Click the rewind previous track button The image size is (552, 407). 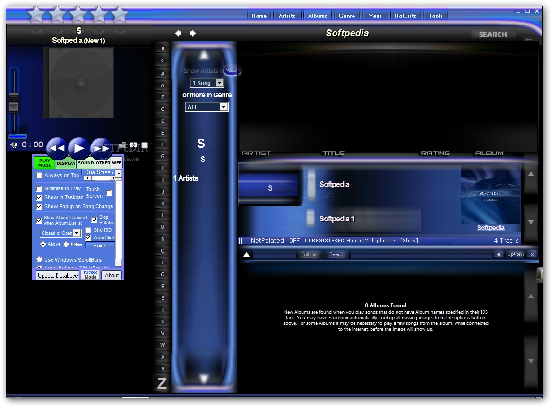click(57, 148)
